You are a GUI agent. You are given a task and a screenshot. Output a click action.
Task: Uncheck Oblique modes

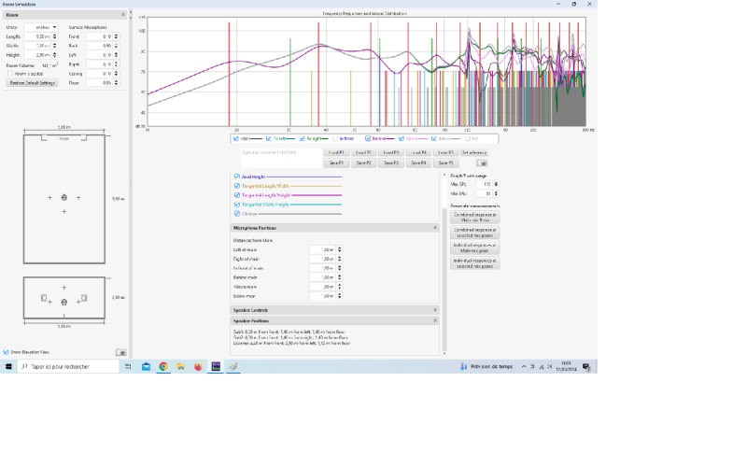(237, 214)
